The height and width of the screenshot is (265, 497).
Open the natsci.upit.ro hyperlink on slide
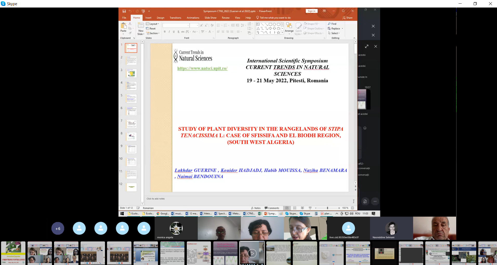click(202, 68)
